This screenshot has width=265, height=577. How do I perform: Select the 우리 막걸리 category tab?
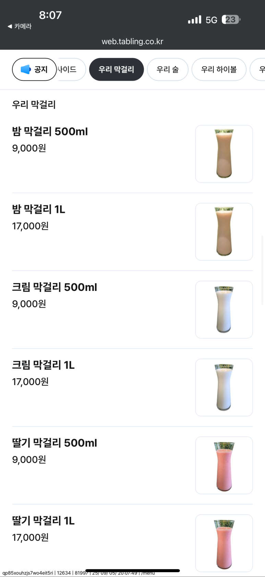pyautogui.click(x=116, y=69)
